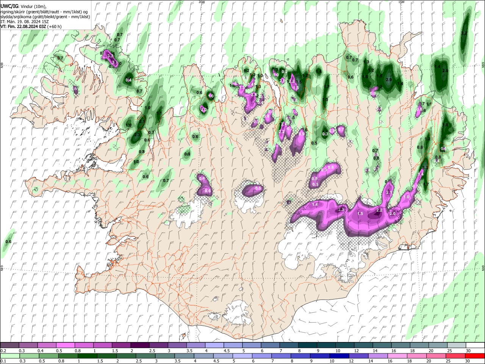Click the palest green swatch starting the rain legend
The height and width of the screenshot is (364, 485).
coord(9,356)
